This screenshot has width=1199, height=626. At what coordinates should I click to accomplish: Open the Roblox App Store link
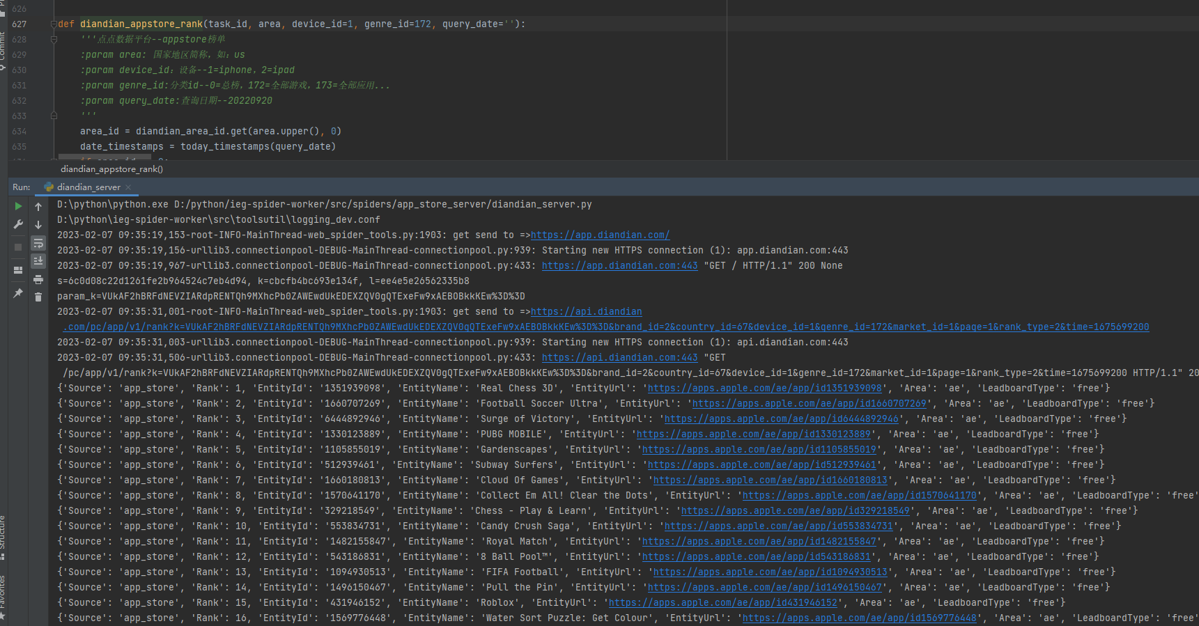722,603
